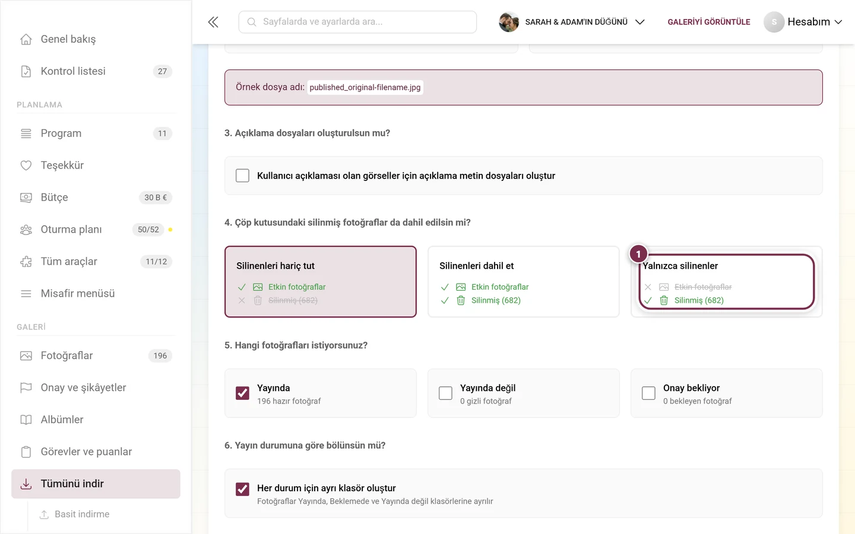855x534 pixels.
Task: Select the Silinenleri dahil et option
Action: tap(524, 282)
